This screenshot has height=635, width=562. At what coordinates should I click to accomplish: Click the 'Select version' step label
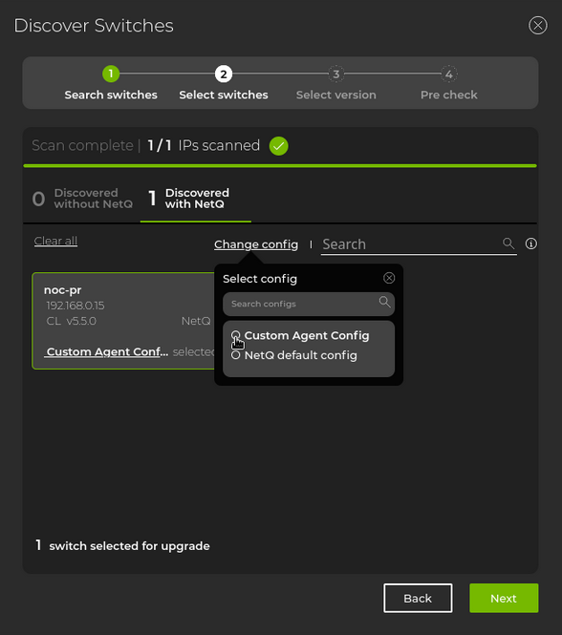point(336,95)
